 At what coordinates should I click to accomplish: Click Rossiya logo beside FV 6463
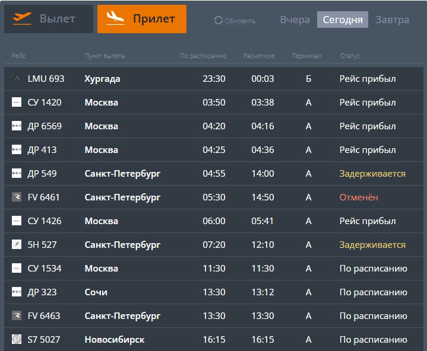(17, 315)
